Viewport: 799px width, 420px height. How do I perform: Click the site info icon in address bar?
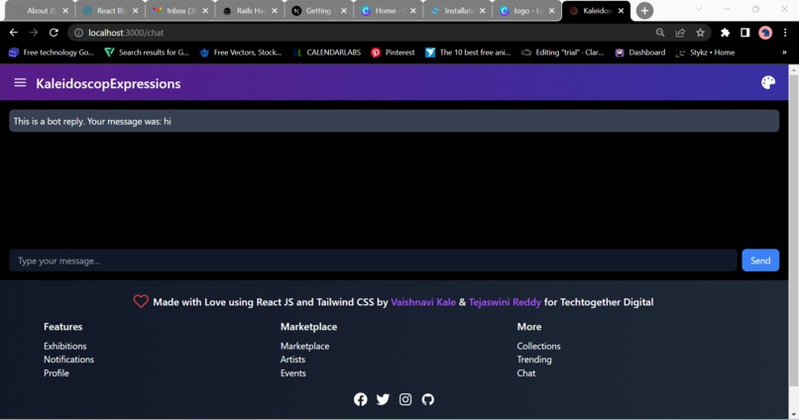(78, 33)
